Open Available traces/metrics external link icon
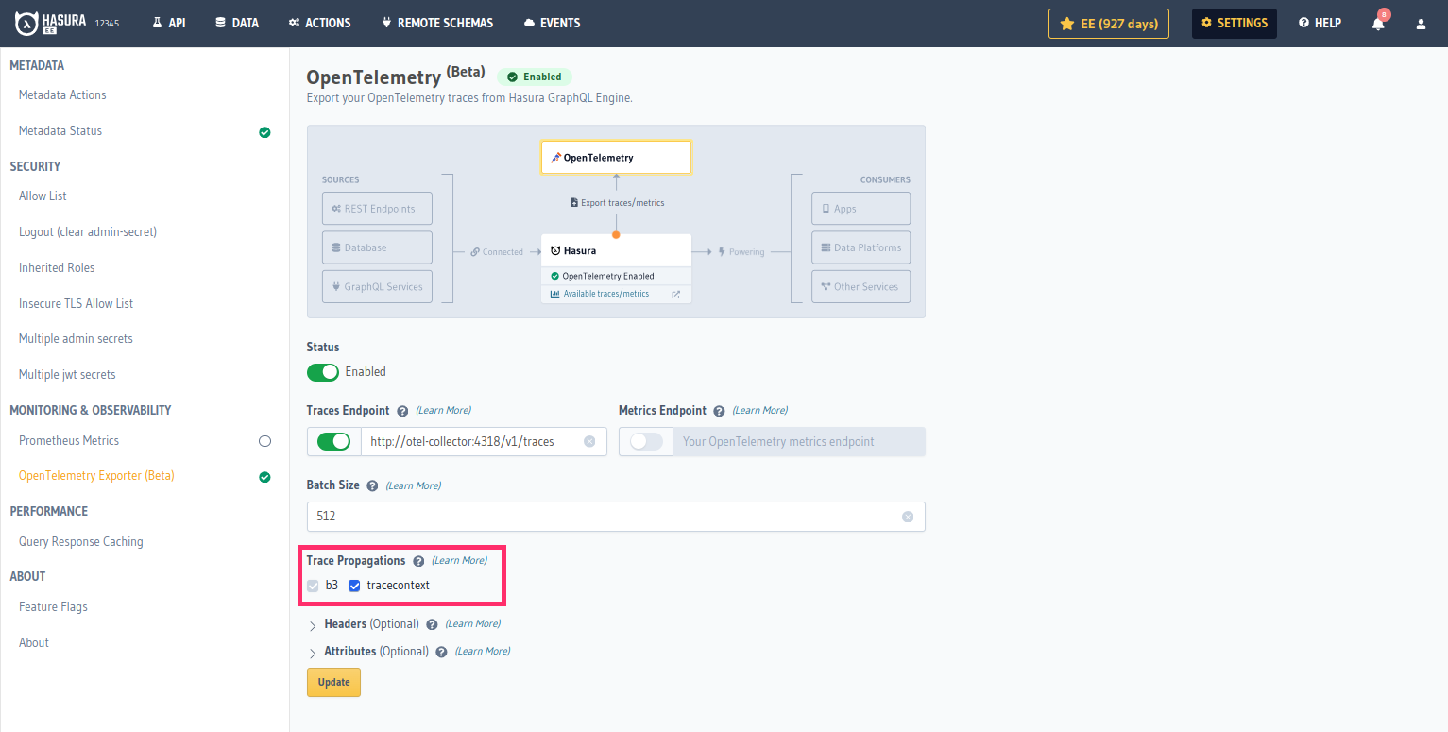This screenshot has width=1448, height=732. 675,294
